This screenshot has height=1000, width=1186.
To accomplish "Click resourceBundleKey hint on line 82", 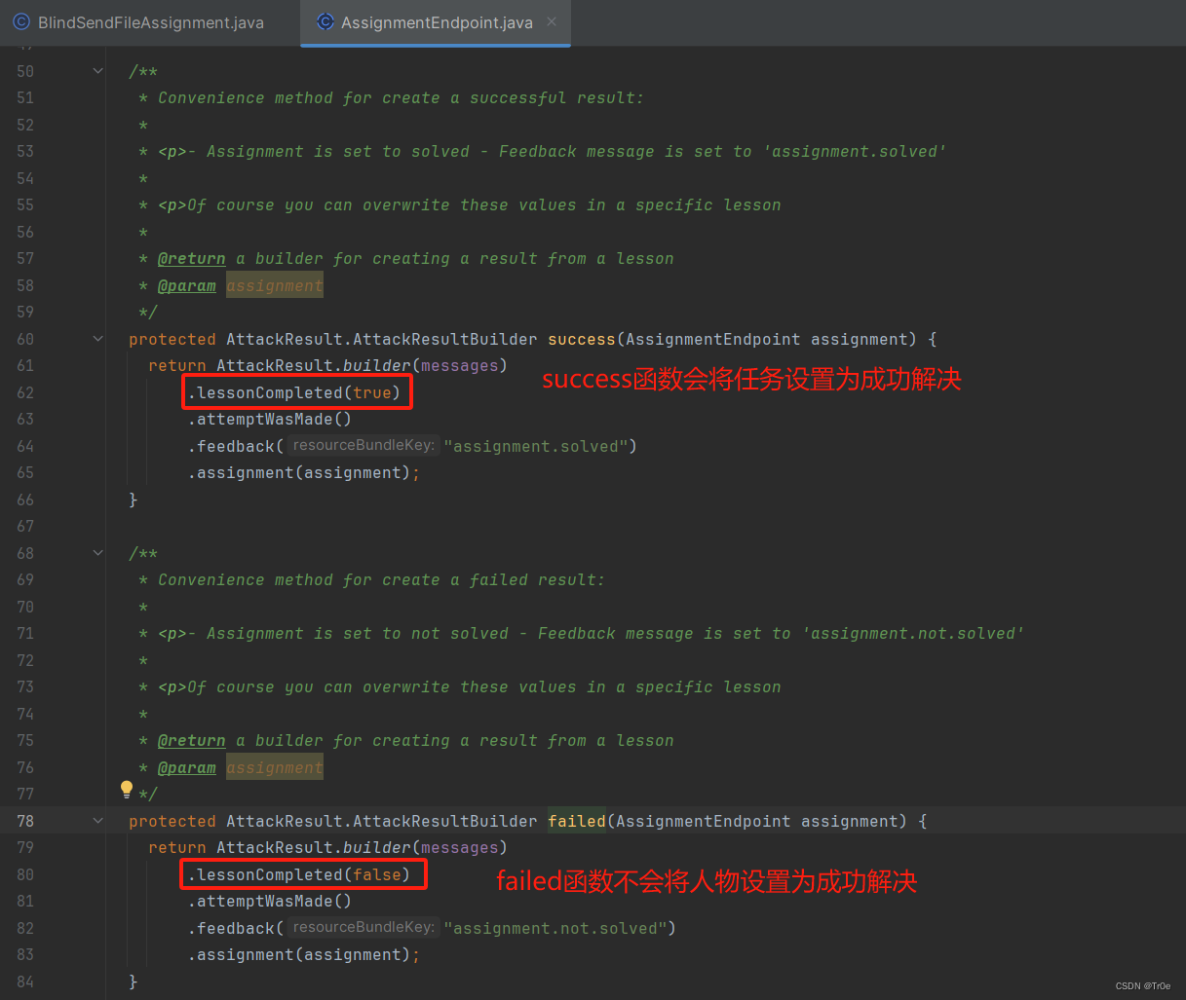I will [x=363, y=927].
